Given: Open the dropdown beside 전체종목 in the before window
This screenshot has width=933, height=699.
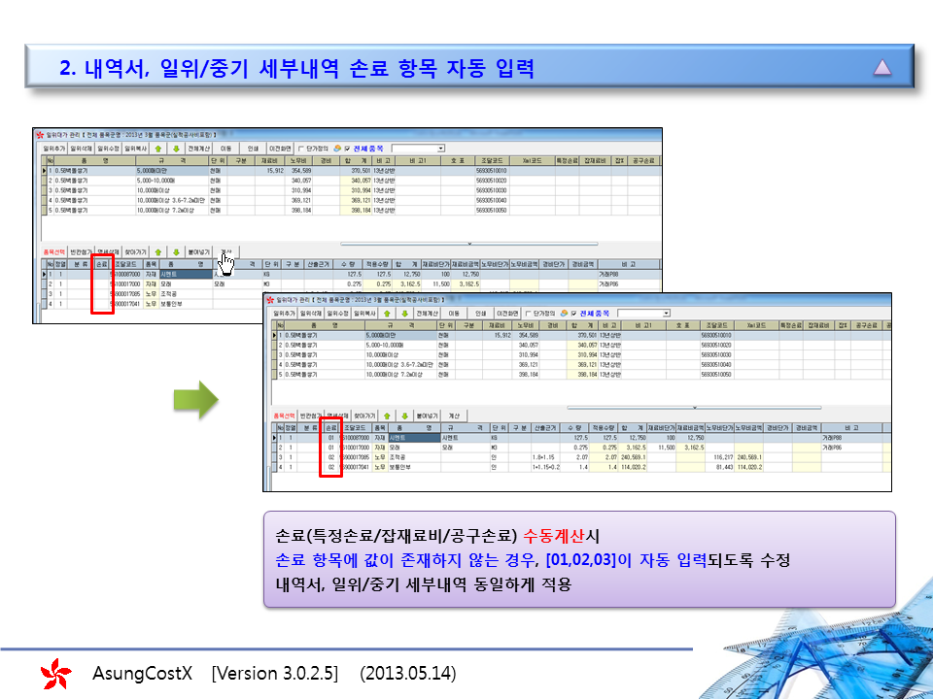Looking at the screenshot, I should [440, 149].
